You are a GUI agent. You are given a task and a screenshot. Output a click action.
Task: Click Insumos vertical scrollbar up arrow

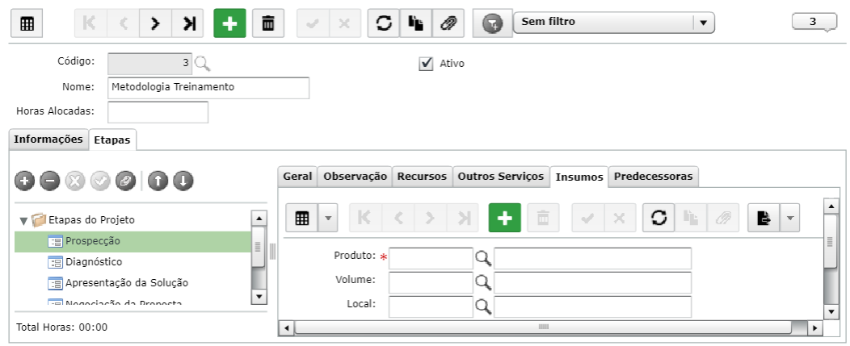coord(831,206)
